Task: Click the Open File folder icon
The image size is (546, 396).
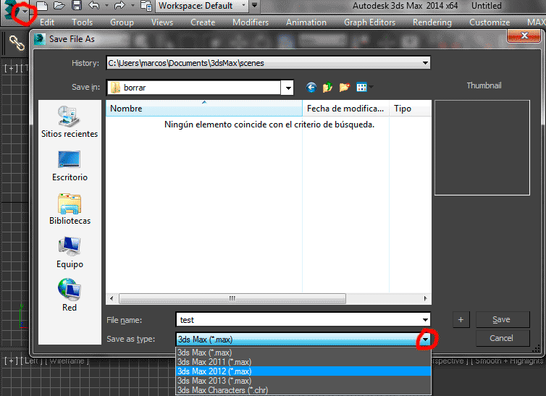Action: [x=59, y=5]
